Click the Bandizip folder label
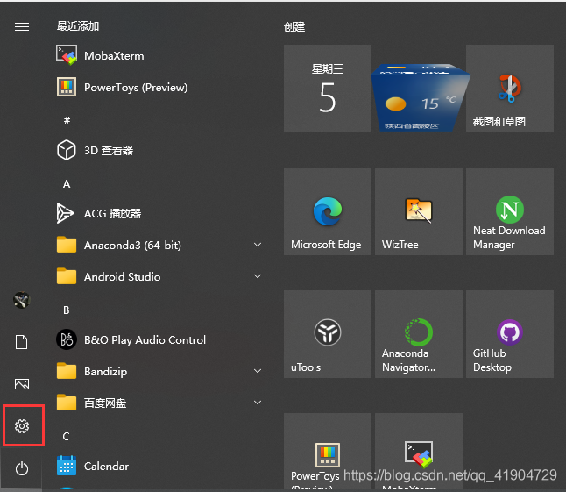Viewport: 566px width, 492px height. (105, 371)
